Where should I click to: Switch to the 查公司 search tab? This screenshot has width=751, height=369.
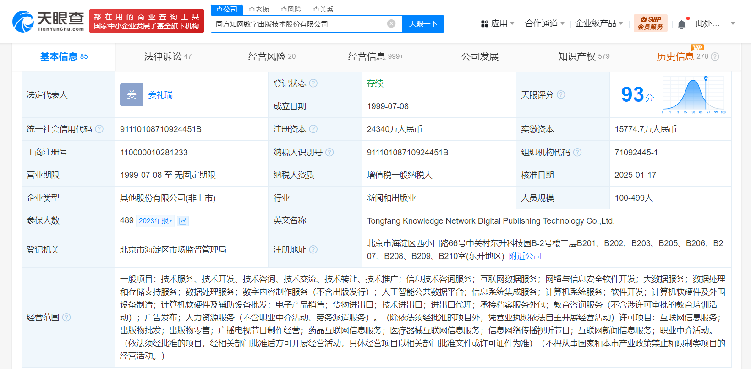[x=227, y=9]
